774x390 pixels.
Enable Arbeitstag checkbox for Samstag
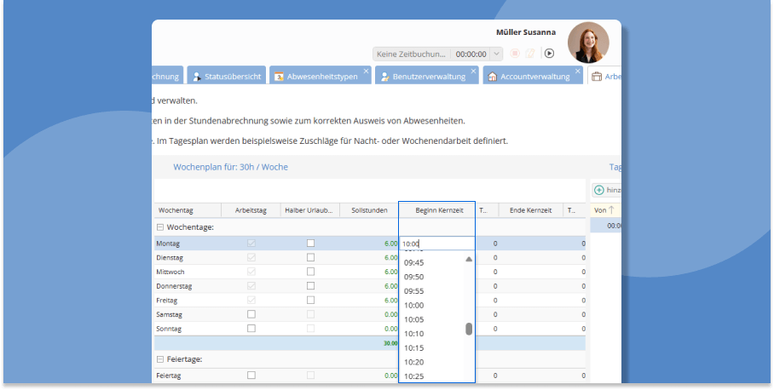pos(251,314)
